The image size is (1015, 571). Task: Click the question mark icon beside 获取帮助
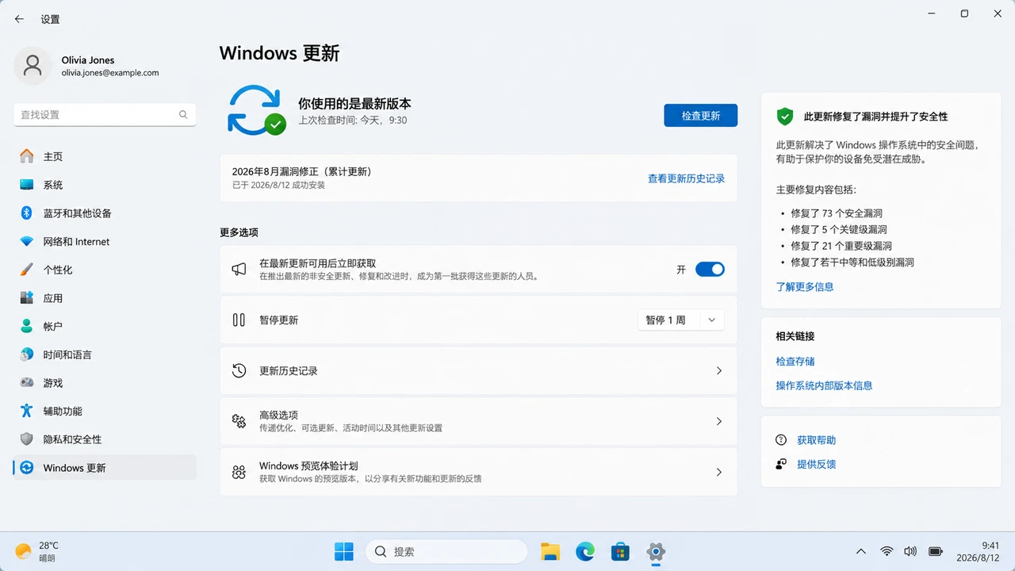(781, 440)
